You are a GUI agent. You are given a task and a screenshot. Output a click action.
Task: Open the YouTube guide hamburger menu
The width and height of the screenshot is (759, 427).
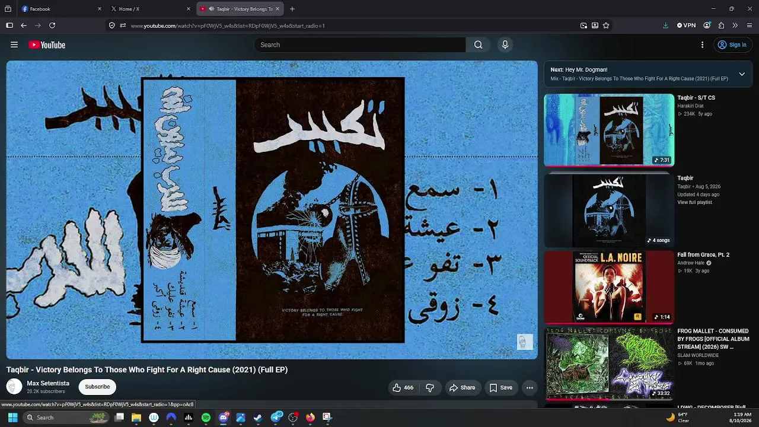click(x=14, y=45)
